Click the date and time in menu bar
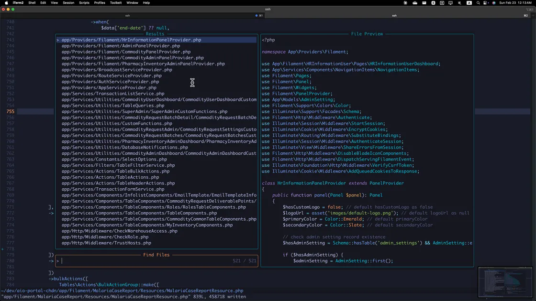536x301 pixels. (515, 3)
